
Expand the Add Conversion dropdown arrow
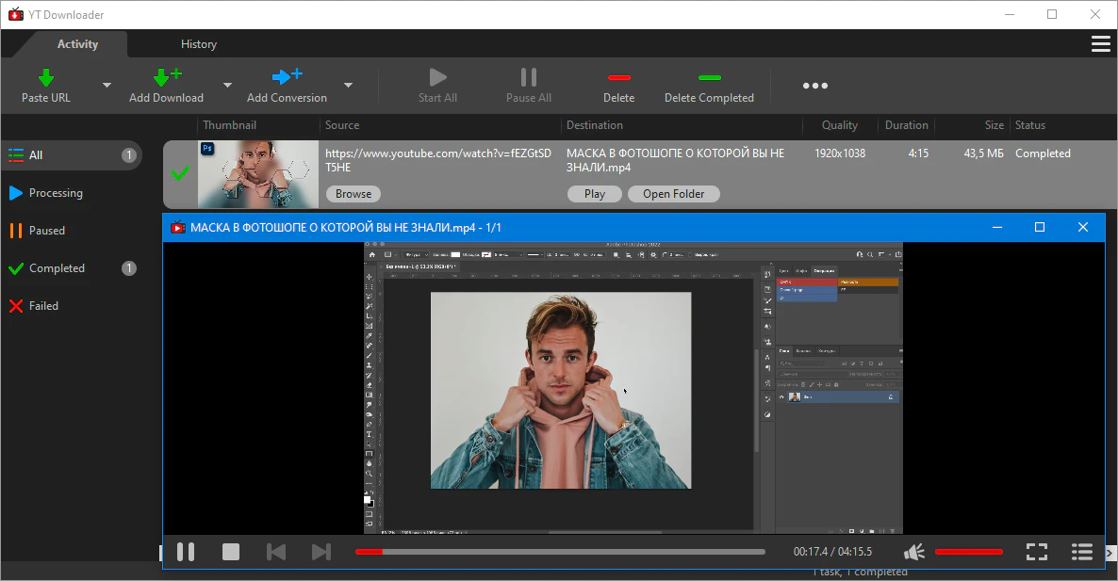point(348,86)
